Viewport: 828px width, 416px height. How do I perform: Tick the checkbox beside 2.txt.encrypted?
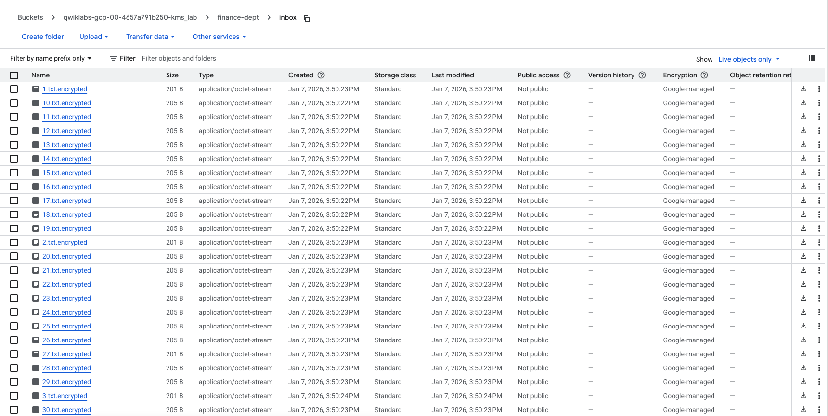pyautogui.click(x=14, y=242)
